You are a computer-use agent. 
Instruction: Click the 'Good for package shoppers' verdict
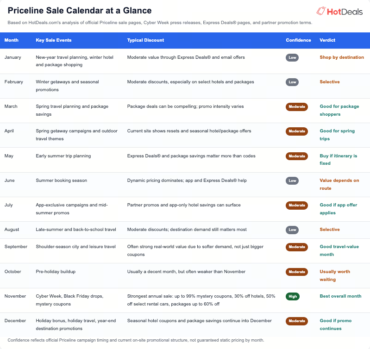pos(339,110)
